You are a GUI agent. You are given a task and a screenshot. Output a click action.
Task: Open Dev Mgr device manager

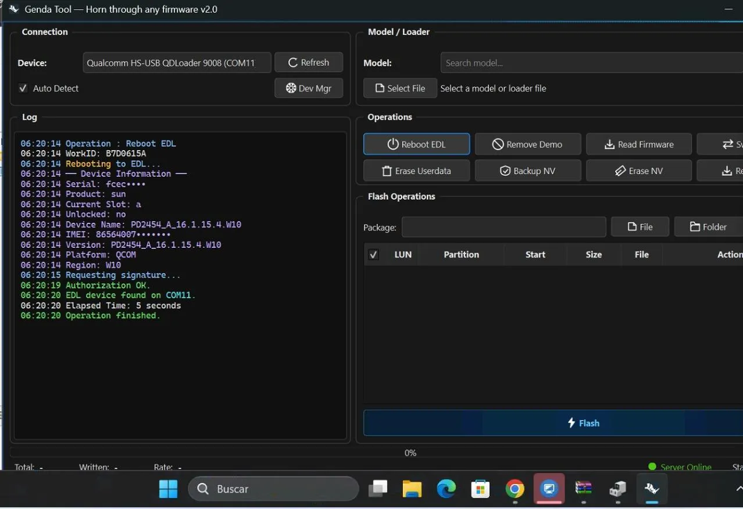point(308,88)
